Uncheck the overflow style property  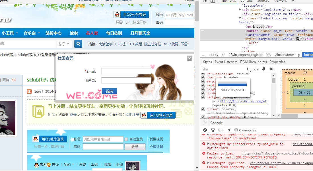coord(203,77)
